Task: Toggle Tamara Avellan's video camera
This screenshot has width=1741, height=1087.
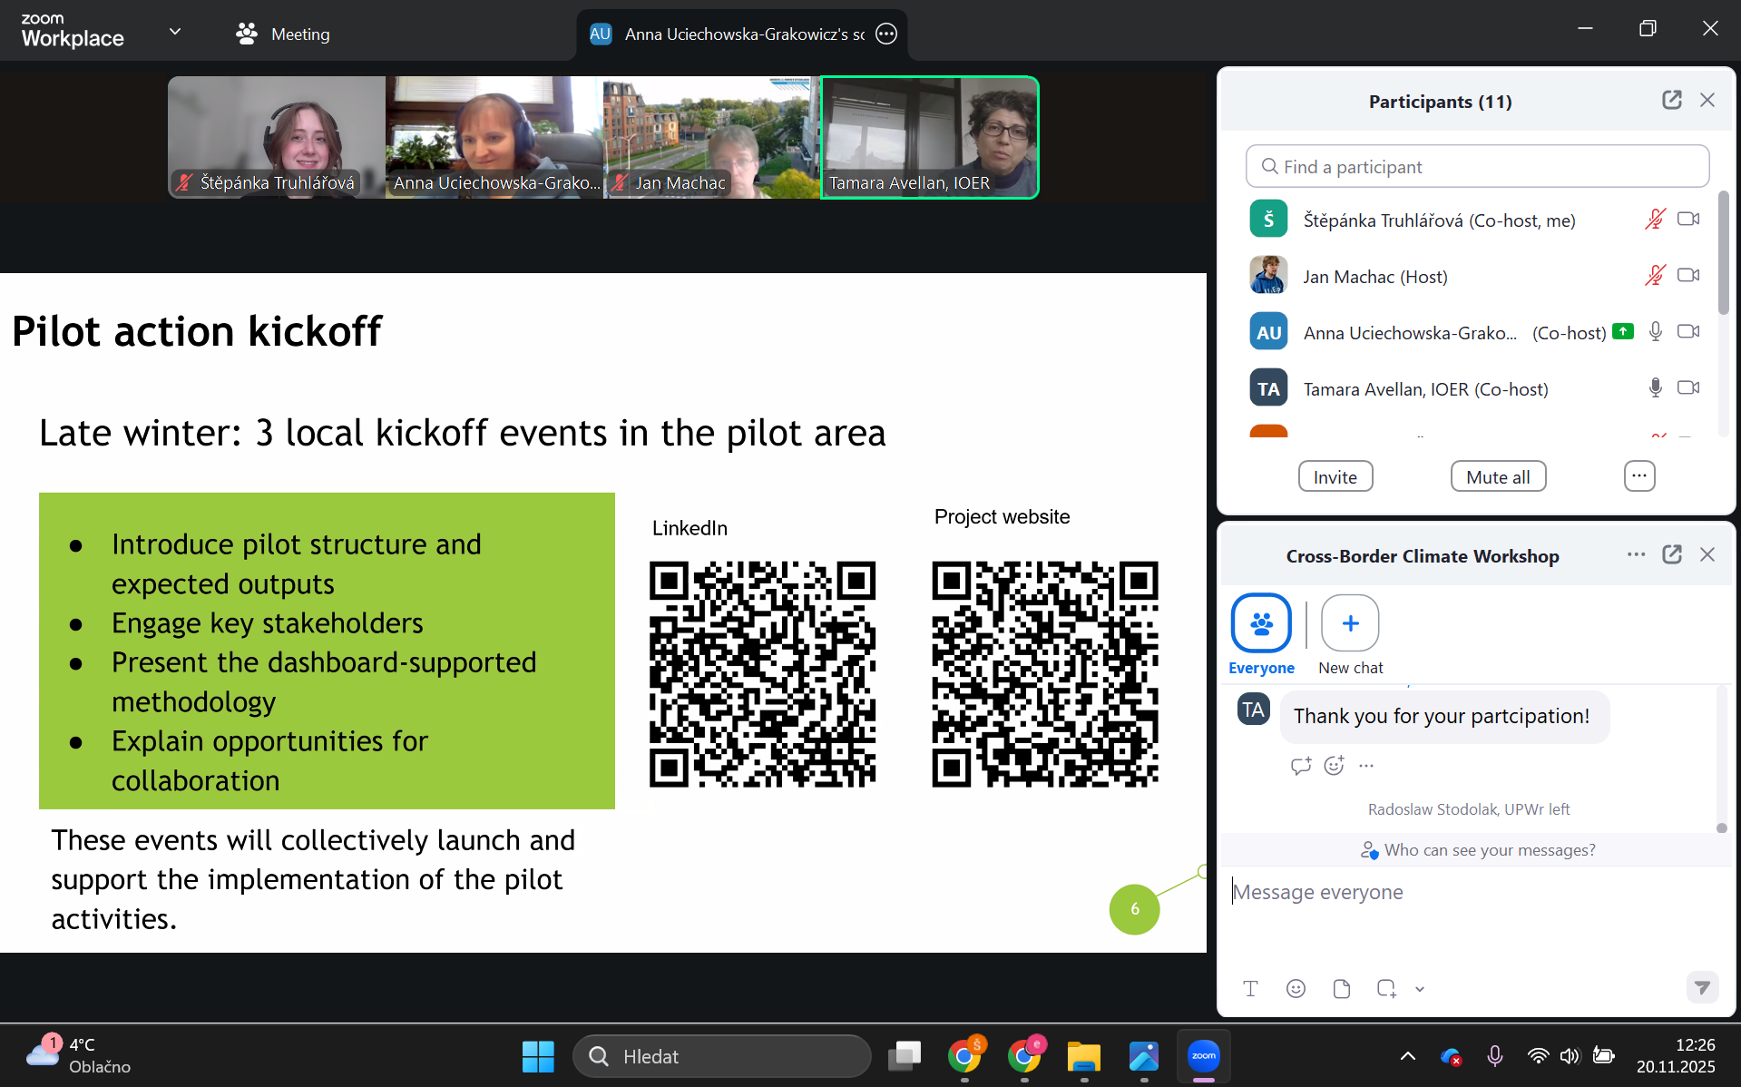Action: [1688, 388]
